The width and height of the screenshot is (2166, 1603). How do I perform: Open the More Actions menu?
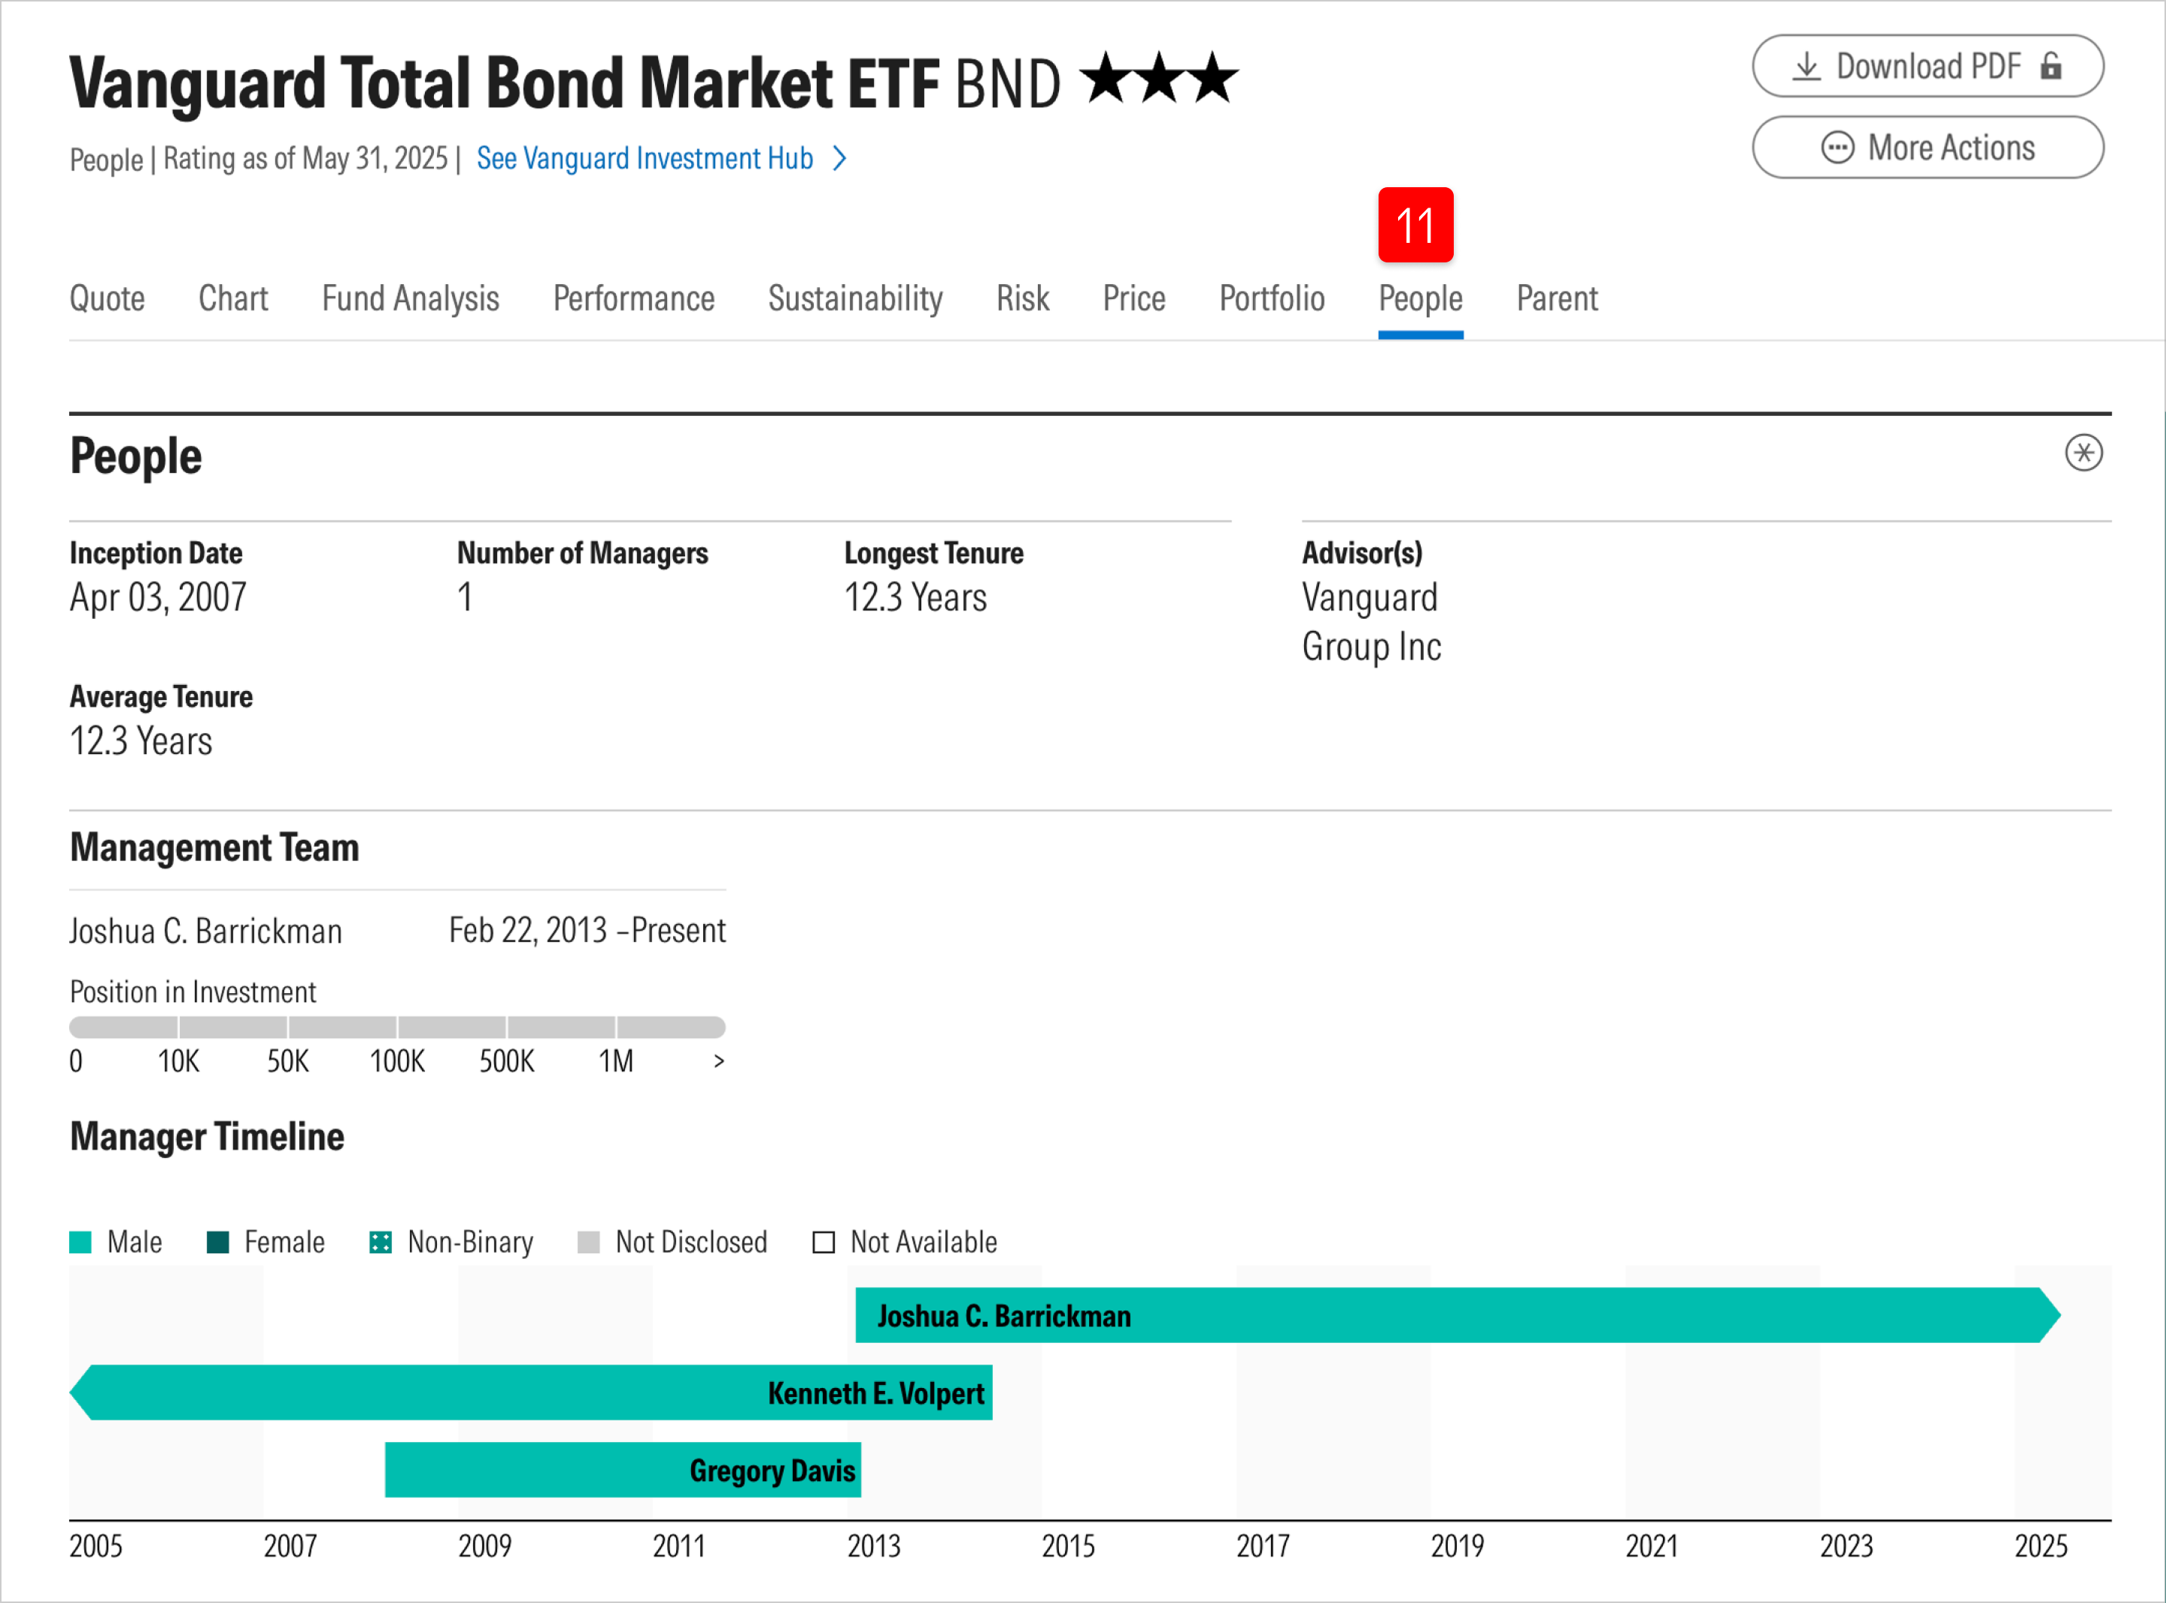pos(1928,147)
